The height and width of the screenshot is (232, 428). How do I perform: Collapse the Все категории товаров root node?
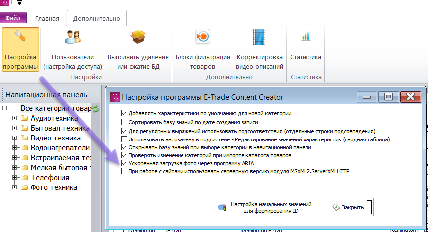click(4, 108)
